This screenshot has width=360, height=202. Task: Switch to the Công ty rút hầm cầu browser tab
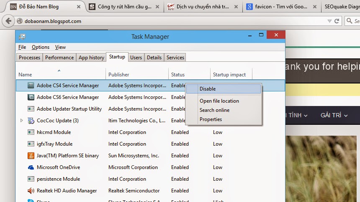coord(125,7)
